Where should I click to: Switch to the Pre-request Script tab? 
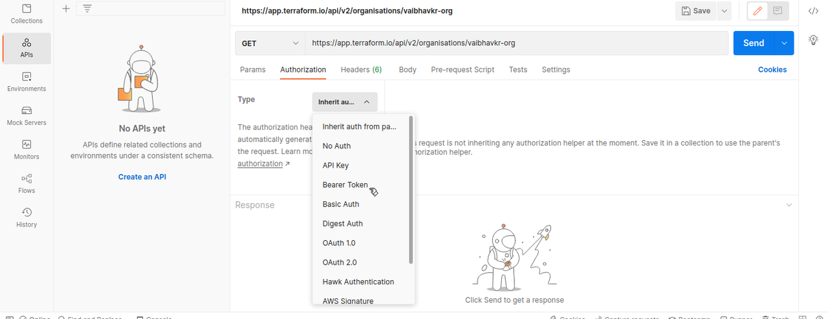point(463,70)
